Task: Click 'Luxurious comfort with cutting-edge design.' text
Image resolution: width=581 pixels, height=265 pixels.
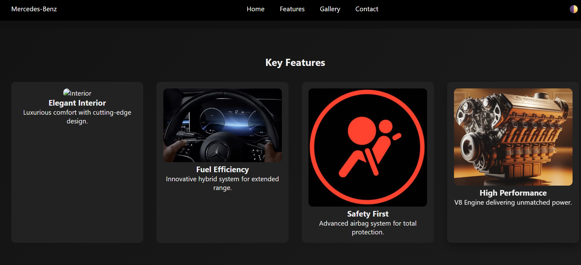Action: (77, 117)
